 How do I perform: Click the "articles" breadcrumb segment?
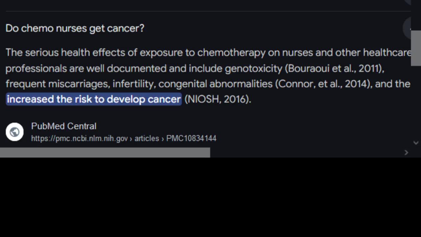click(147, 138)
